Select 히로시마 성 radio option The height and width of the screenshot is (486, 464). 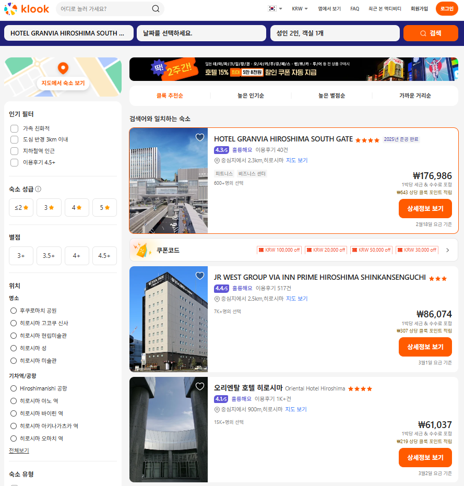[x=14, y=348]
